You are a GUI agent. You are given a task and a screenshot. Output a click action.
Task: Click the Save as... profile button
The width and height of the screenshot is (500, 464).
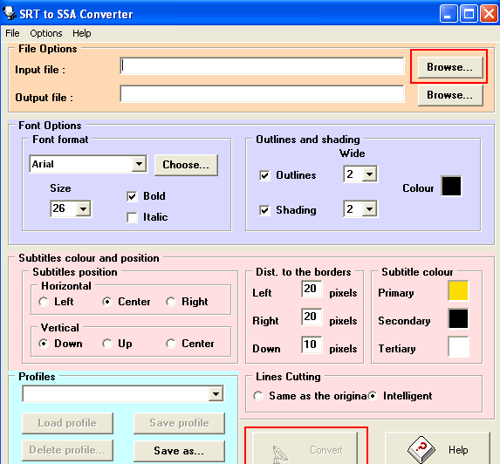[x=179, y=451]
